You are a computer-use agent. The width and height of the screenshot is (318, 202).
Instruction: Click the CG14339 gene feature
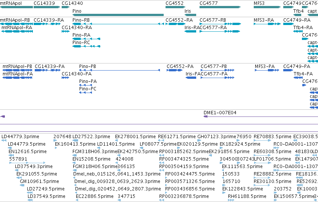[x=47, y=7]
